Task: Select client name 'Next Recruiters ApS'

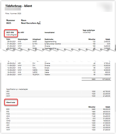Action: coord(31,23)
